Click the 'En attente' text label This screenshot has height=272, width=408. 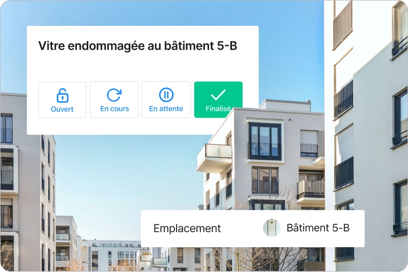tap(166, 109)
